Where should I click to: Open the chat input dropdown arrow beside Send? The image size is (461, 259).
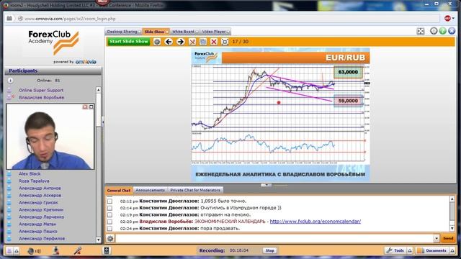(437, 238)
